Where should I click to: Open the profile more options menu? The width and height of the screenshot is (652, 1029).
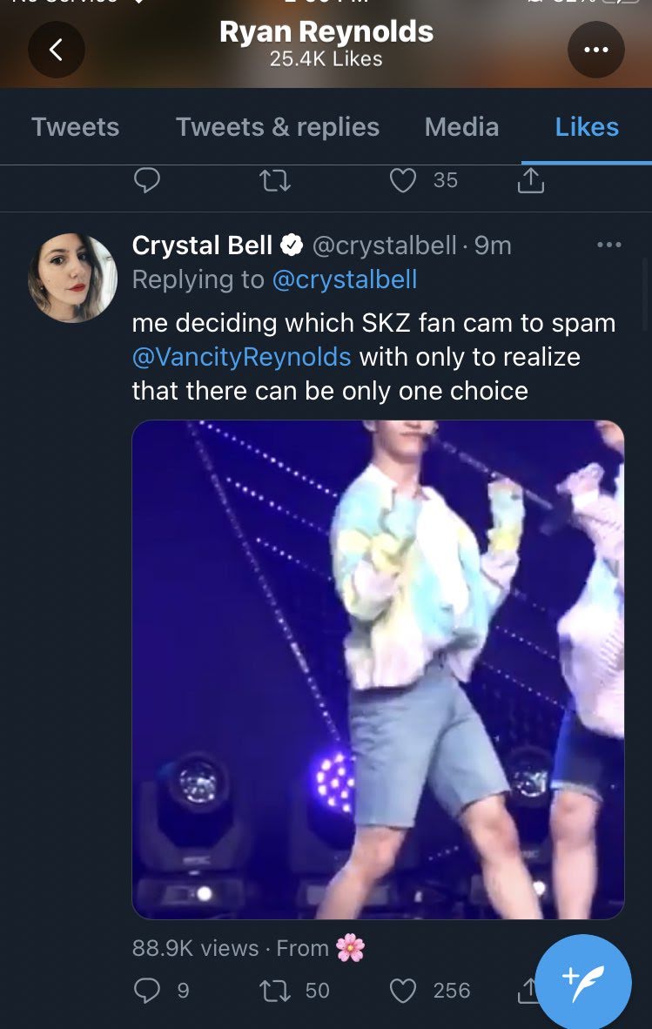(x=596, y=50)
